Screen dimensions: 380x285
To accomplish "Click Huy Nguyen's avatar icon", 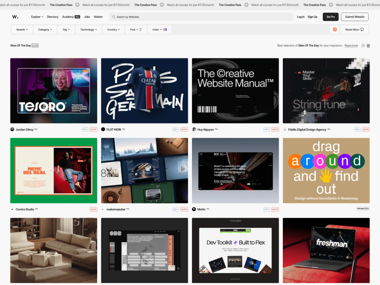I will click(194, 129).
